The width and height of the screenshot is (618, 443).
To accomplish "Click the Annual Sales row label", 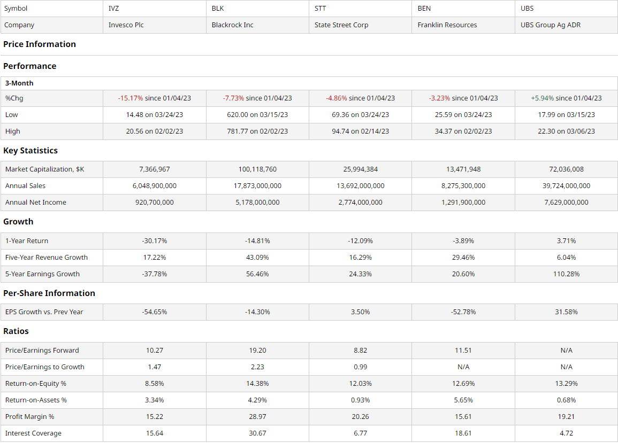I will point(25,185).
